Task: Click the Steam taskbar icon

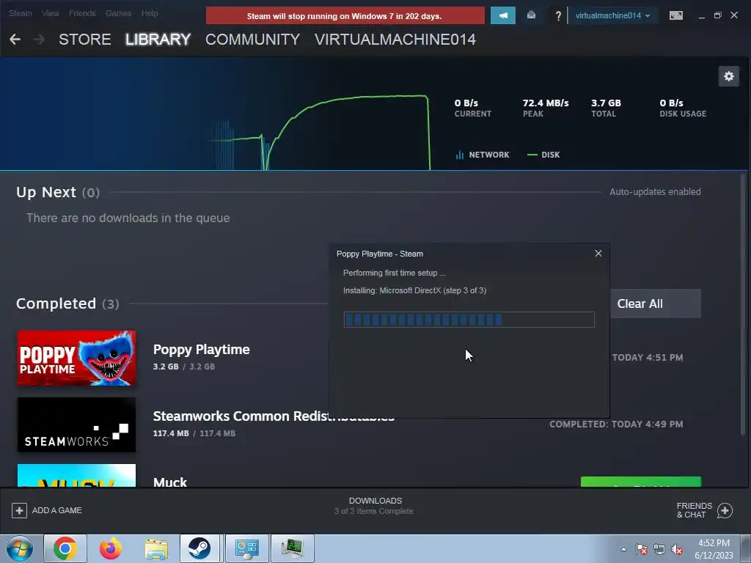Action: tap(199, 548)
